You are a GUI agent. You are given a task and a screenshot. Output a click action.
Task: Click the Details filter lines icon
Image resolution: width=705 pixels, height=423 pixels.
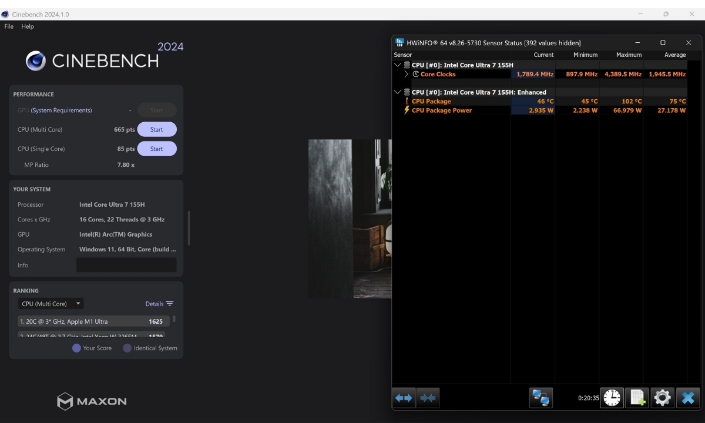170,304
